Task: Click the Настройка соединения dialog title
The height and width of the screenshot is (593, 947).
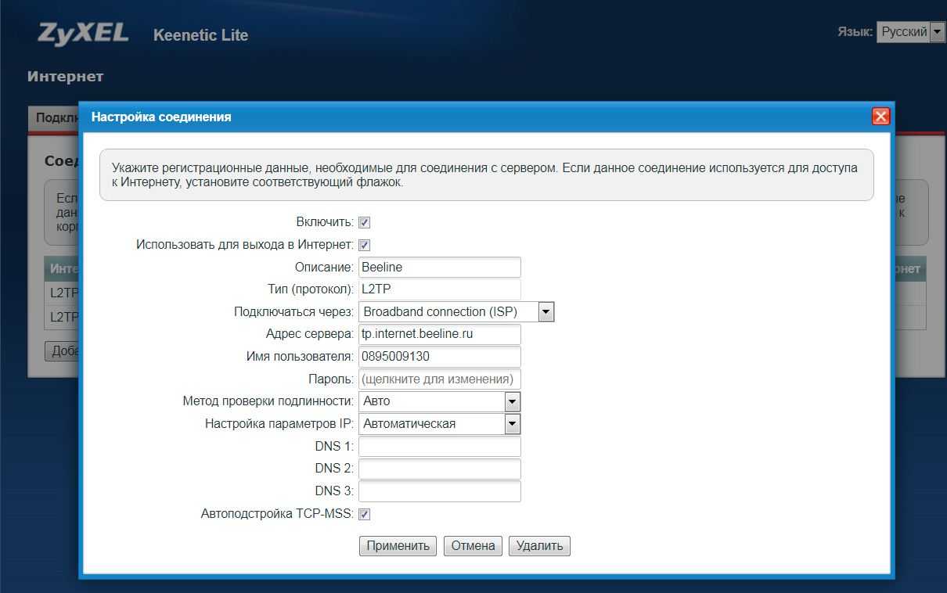Action: (161, 117)
